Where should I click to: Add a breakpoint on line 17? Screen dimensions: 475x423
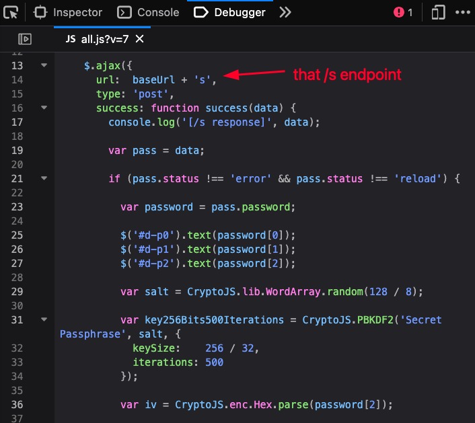pos(17,122)
